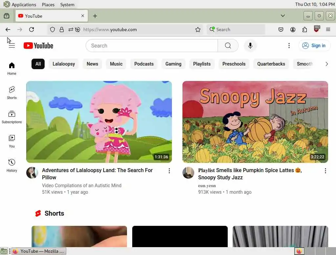Start voice search with microphone icon

point(250,46)
